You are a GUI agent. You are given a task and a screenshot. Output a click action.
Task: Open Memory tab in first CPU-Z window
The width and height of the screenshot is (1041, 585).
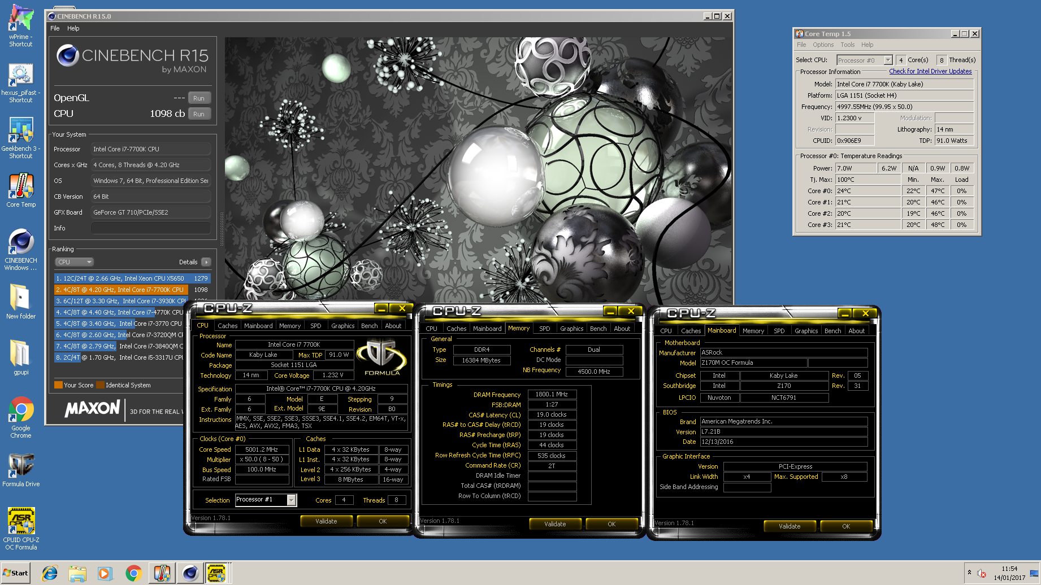pos(290,326)
